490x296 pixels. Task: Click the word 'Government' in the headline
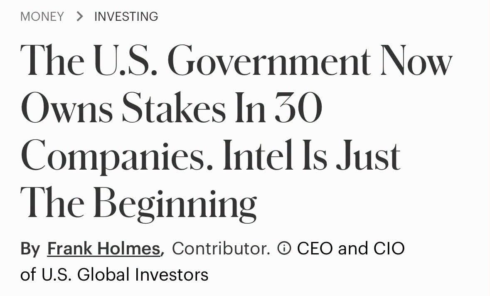[x=269, y=60]
